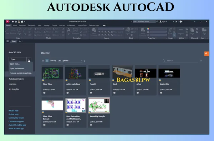Click the Sign In user icon
The image size is (214, 141).
click(160, 21)
